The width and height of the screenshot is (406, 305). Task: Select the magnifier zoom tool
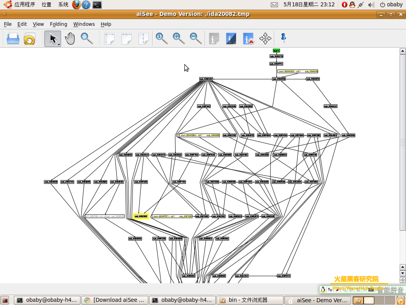pyautogui.click(x=87, y=39)
